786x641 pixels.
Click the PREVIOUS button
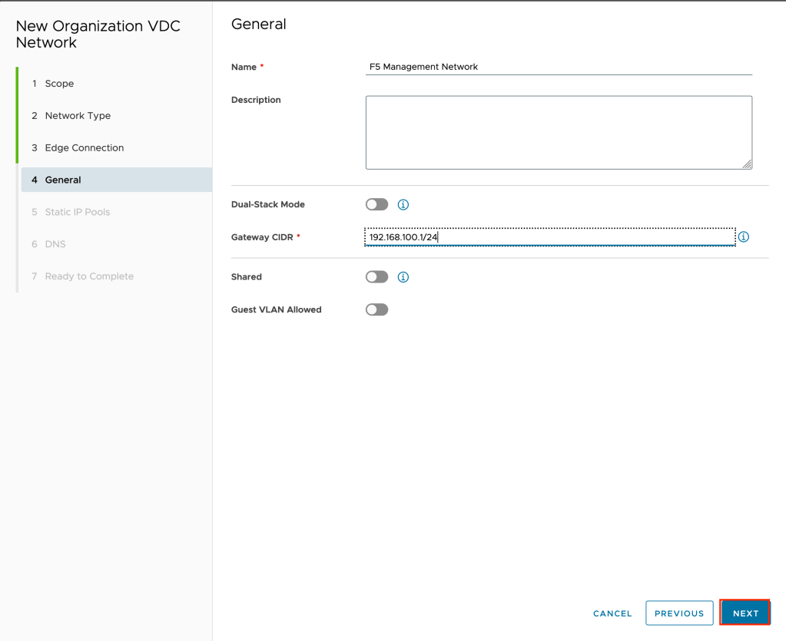tap(679, 613)
